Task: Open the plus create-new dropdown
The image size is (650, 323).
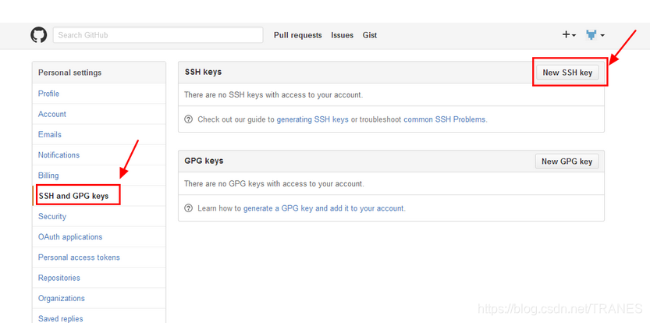Action: pyautogui.click(x=569, y=35)
